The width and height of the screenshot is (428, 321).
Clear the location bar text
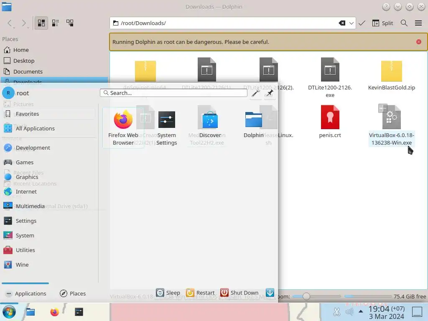342,23
